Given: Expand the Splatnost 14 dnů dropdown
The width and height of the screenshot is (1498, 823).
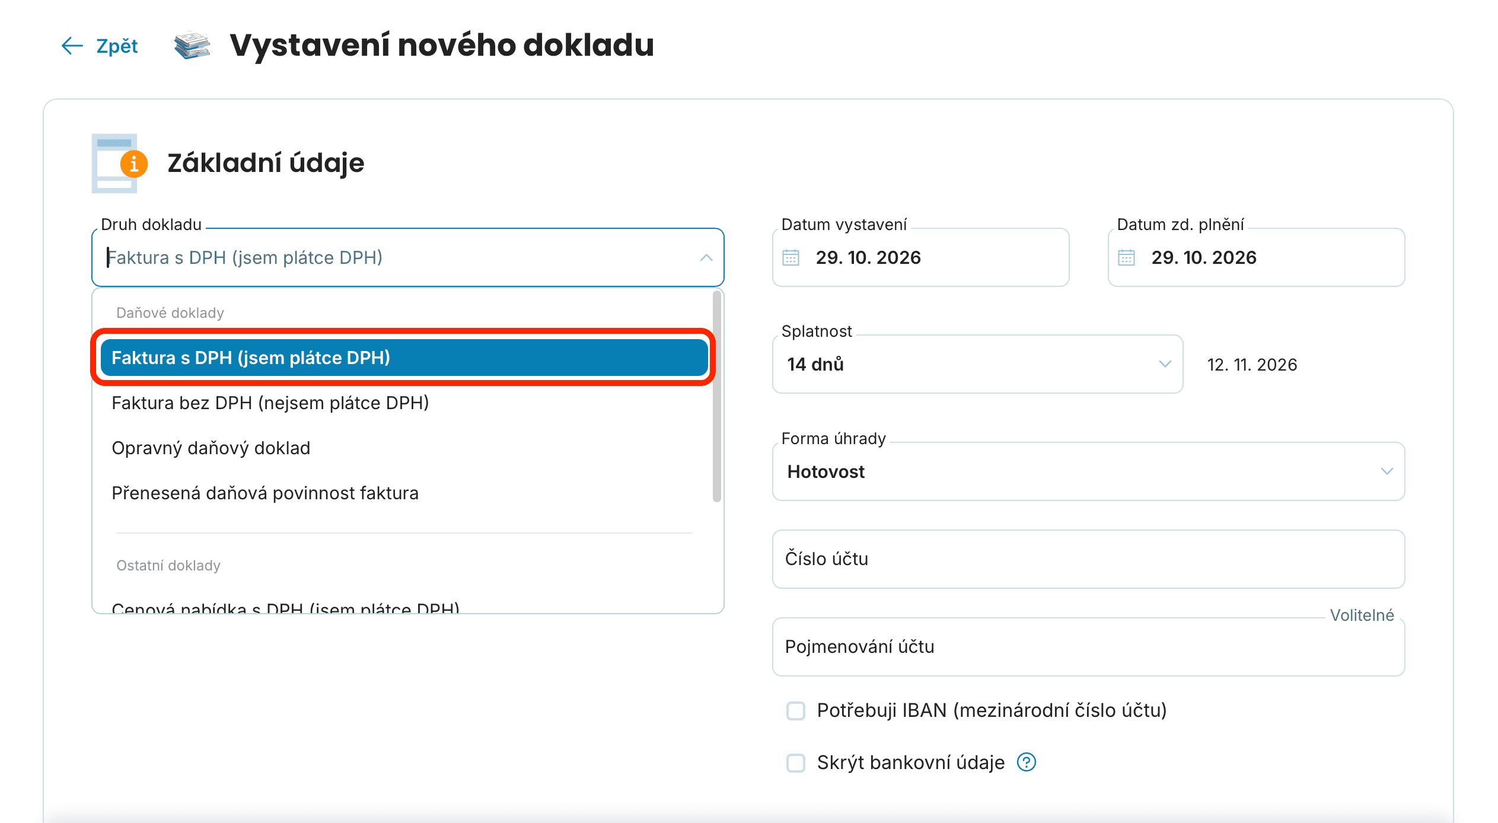Looking at the screenshot, I should 977,364.
